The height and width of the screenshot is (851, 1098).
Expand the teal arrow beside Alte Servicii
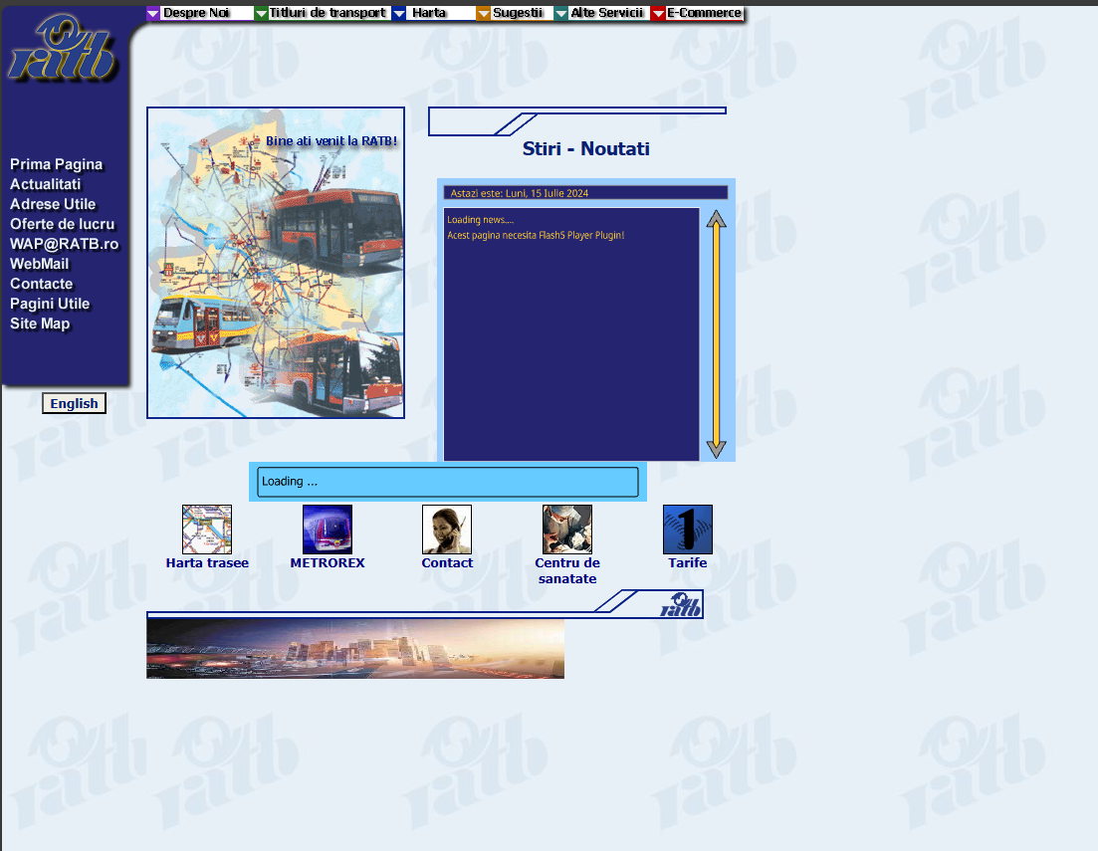click(x=560, y=13)
